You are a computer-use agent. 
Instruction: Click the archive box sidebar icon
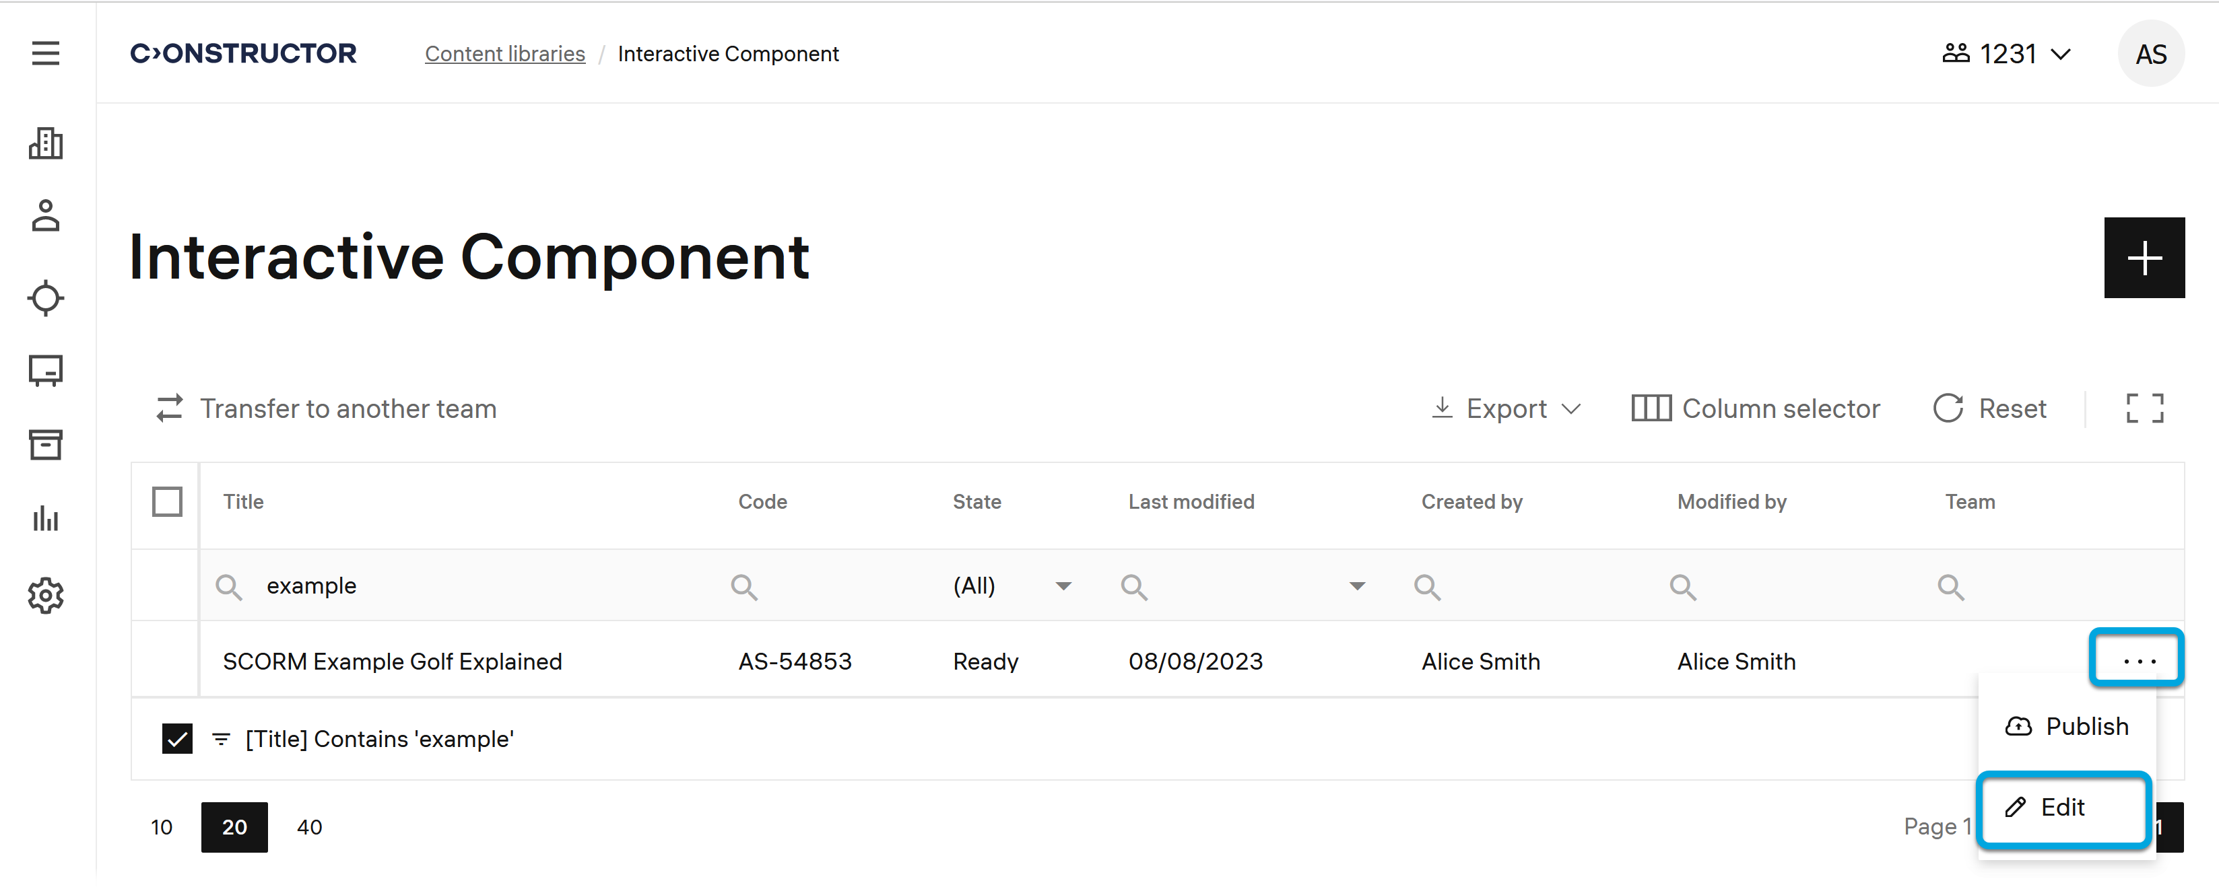46,446
